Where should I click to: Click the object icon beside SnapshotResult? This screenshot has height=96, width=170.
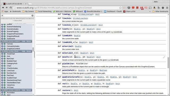coord(2,36)
